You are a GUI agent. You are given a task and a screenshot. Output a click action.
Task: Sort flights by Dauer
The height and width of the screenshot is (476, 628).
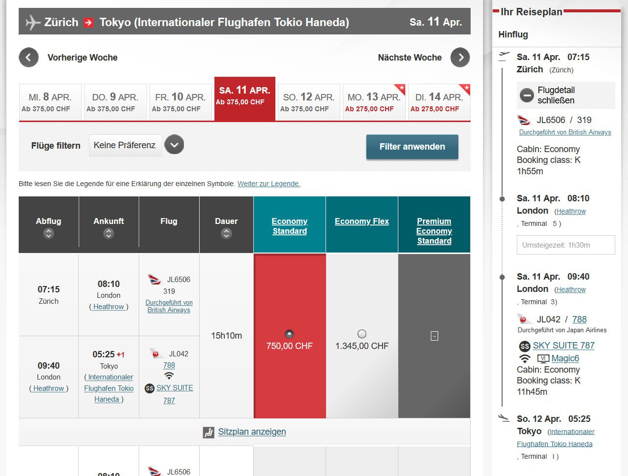tap(226, 234)
